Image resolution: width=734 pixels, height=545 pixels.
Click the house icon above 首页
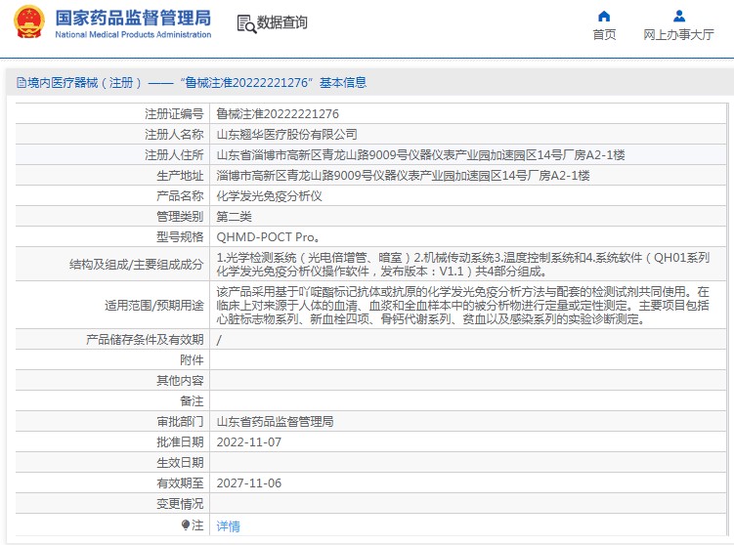pyautogui.click(x=604, y=16)
